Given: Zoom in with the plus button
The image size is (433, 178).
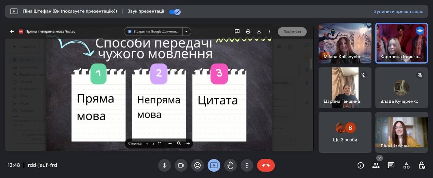Looking at the screenshot, I should coord(188,144).
